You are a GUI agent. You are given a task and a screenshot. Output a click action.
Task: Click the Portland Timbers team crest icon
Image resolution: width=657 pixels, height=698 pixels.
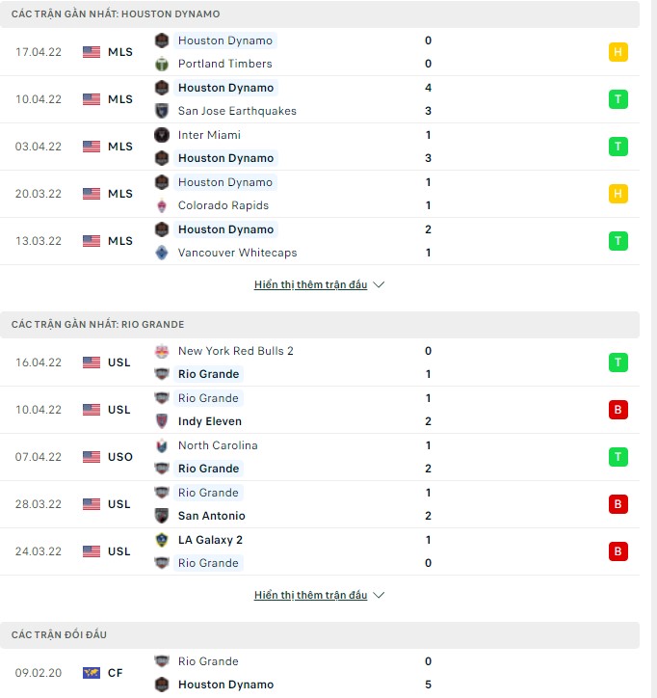[x=162, y=64]
